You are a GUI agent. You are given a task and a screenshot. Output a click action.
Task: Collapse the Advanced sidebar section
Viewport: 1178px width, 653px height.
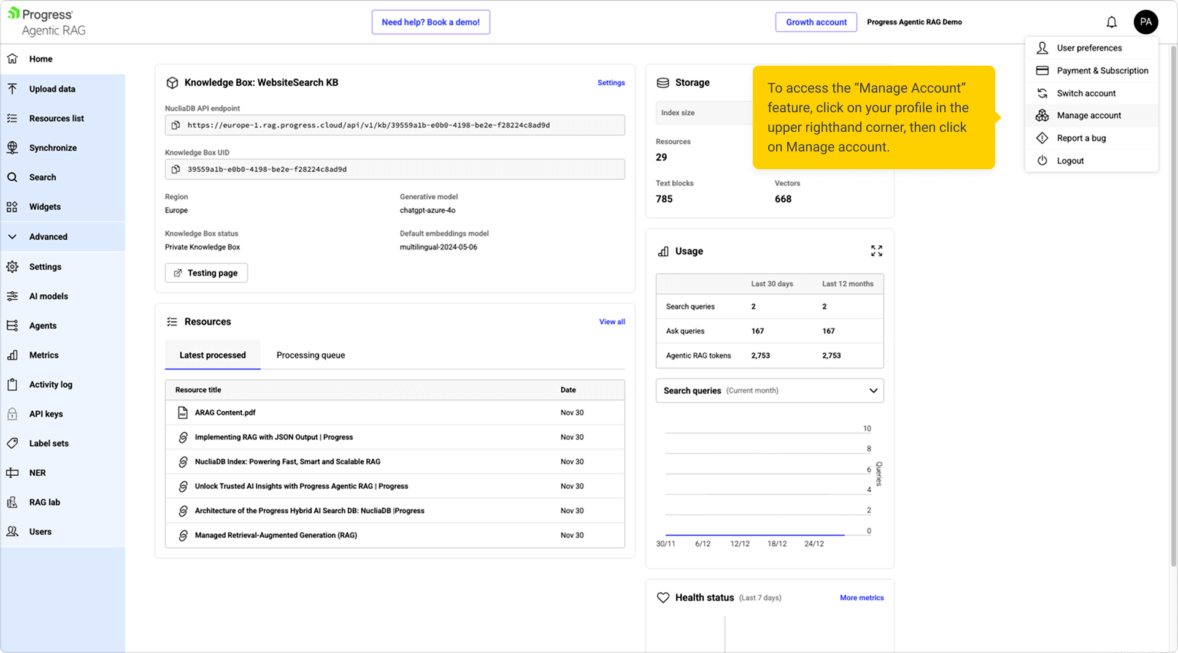pyautogui.click(x=12, y=237)
